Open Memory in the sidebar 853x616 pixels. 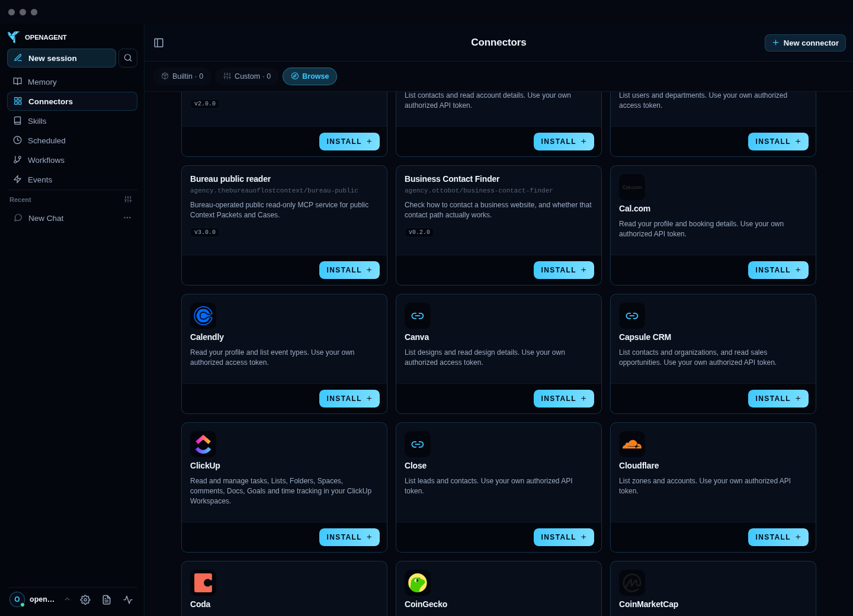pos(72,82)
